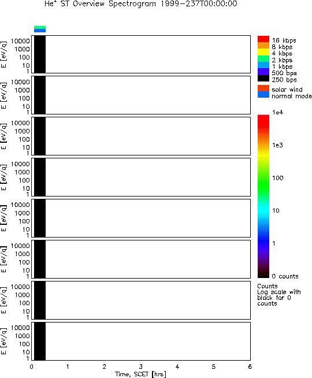This screenshot has height=378, width=312.
Task: Click the He+ ST Overview Spectrogram title
Action: [x=141, y=3]
